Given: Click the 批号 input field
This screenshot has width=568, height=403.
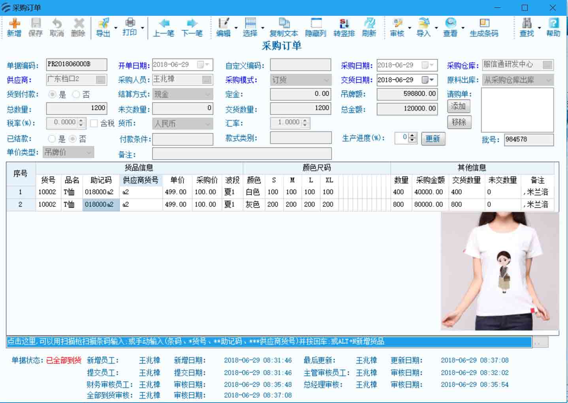Looking at the screenshot, I should [529, 139].
